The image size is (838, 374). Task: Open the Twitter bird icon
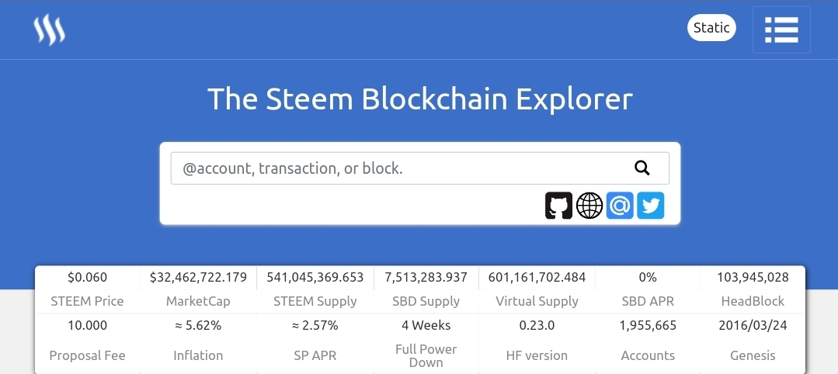point(651,206)
